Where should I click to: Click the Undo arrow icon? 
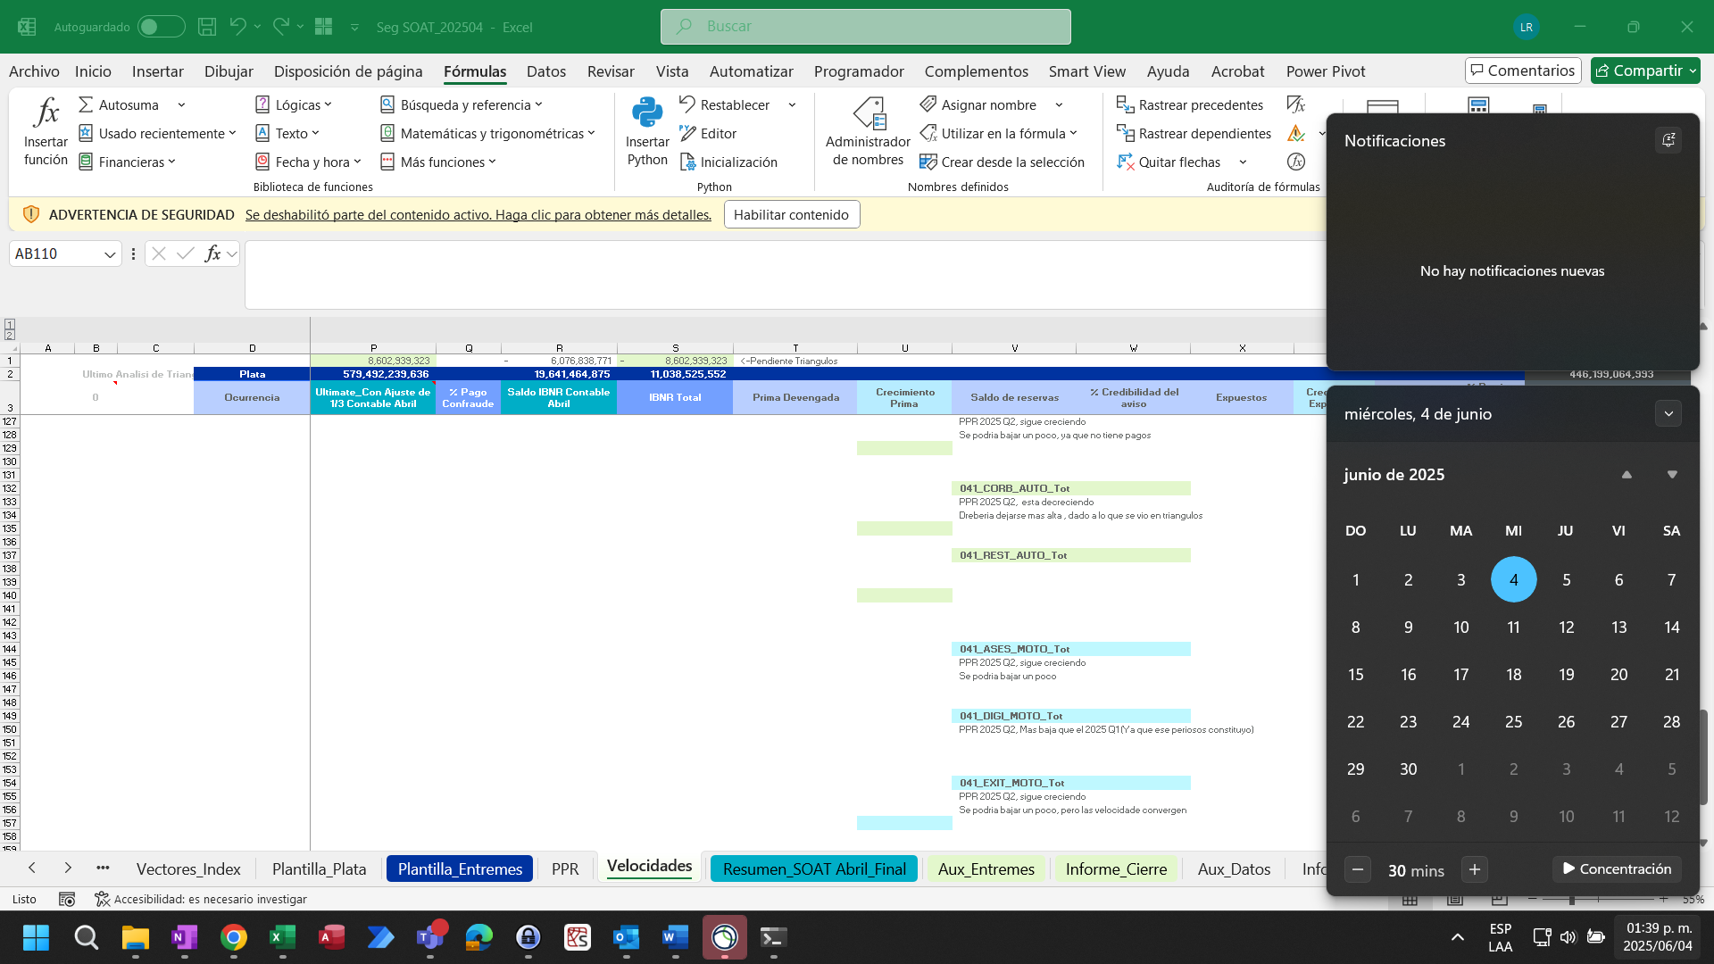237,27
